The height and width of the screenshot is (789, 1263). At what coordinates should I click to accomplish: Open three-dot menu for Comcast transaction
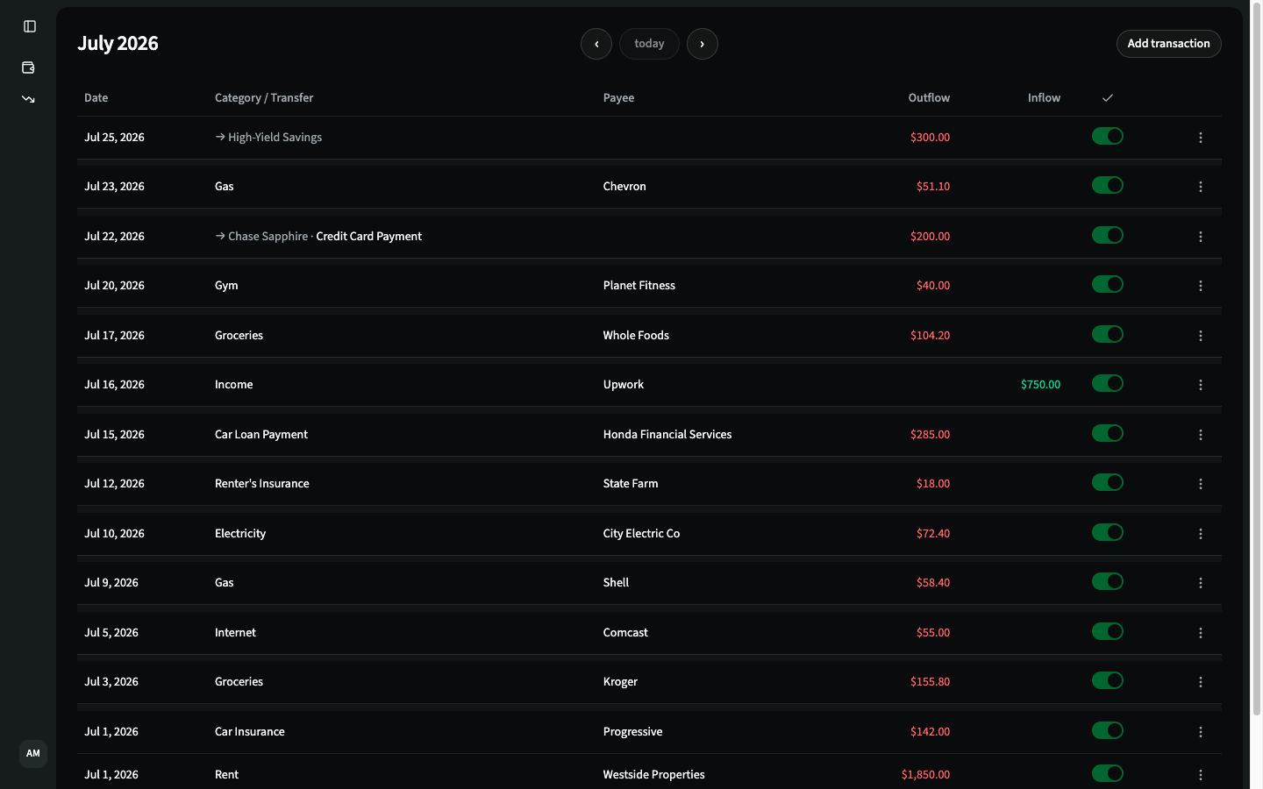pos(1201,633)
